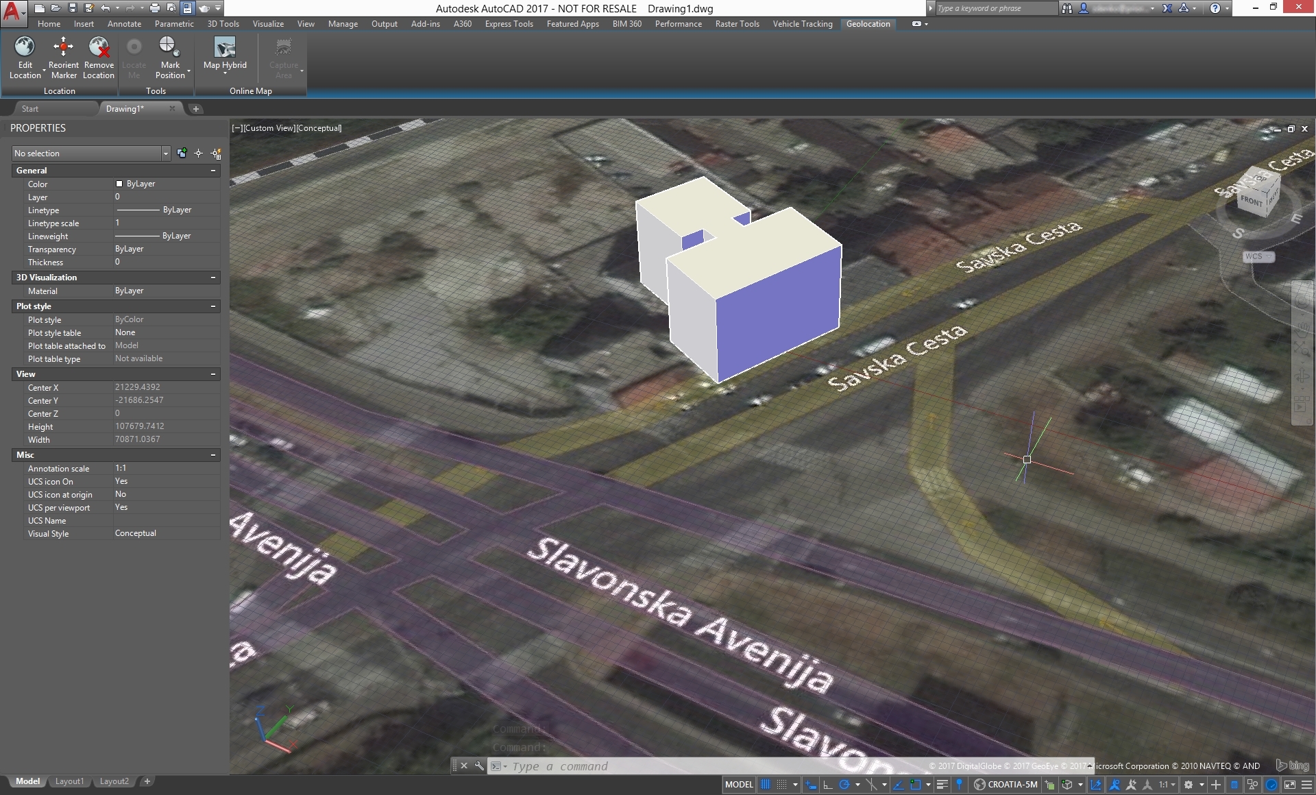Collapse the General properties section
The width and height of the screenshot is (1316, 795).
[213, 171]
